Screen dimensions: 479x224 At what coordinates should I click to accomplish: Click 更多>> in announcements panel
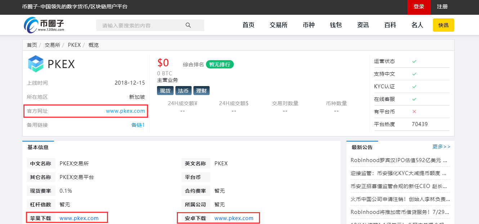(x=441, y=147)
